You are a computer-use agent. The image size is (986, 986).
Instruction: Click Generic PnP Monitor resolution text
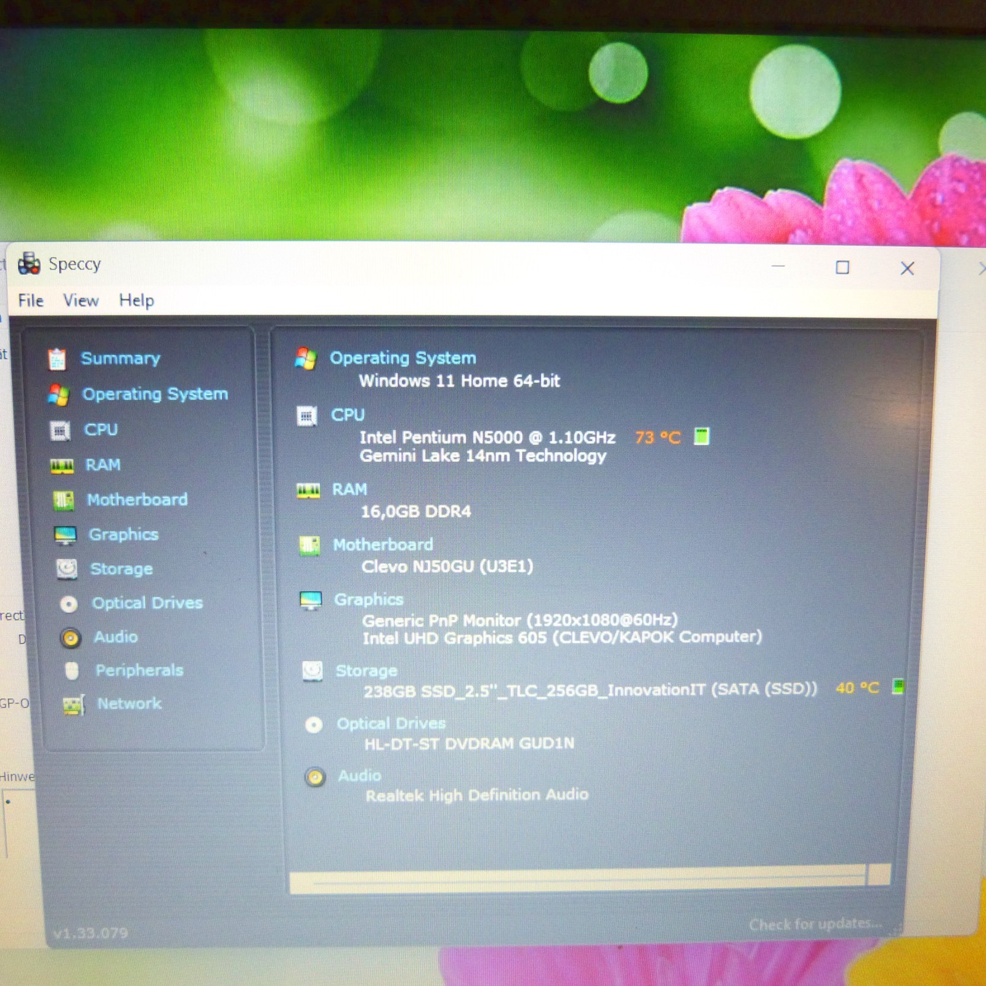[520, 620]
